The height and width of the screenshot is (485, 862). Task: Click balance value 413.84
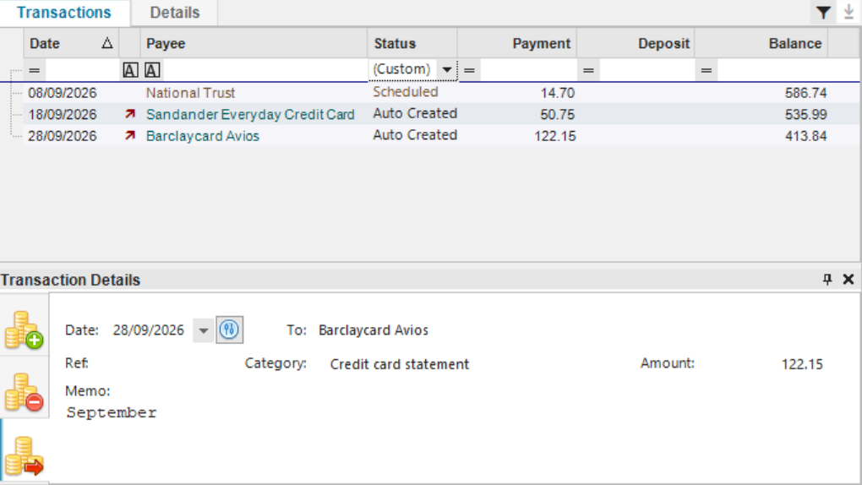805,136
